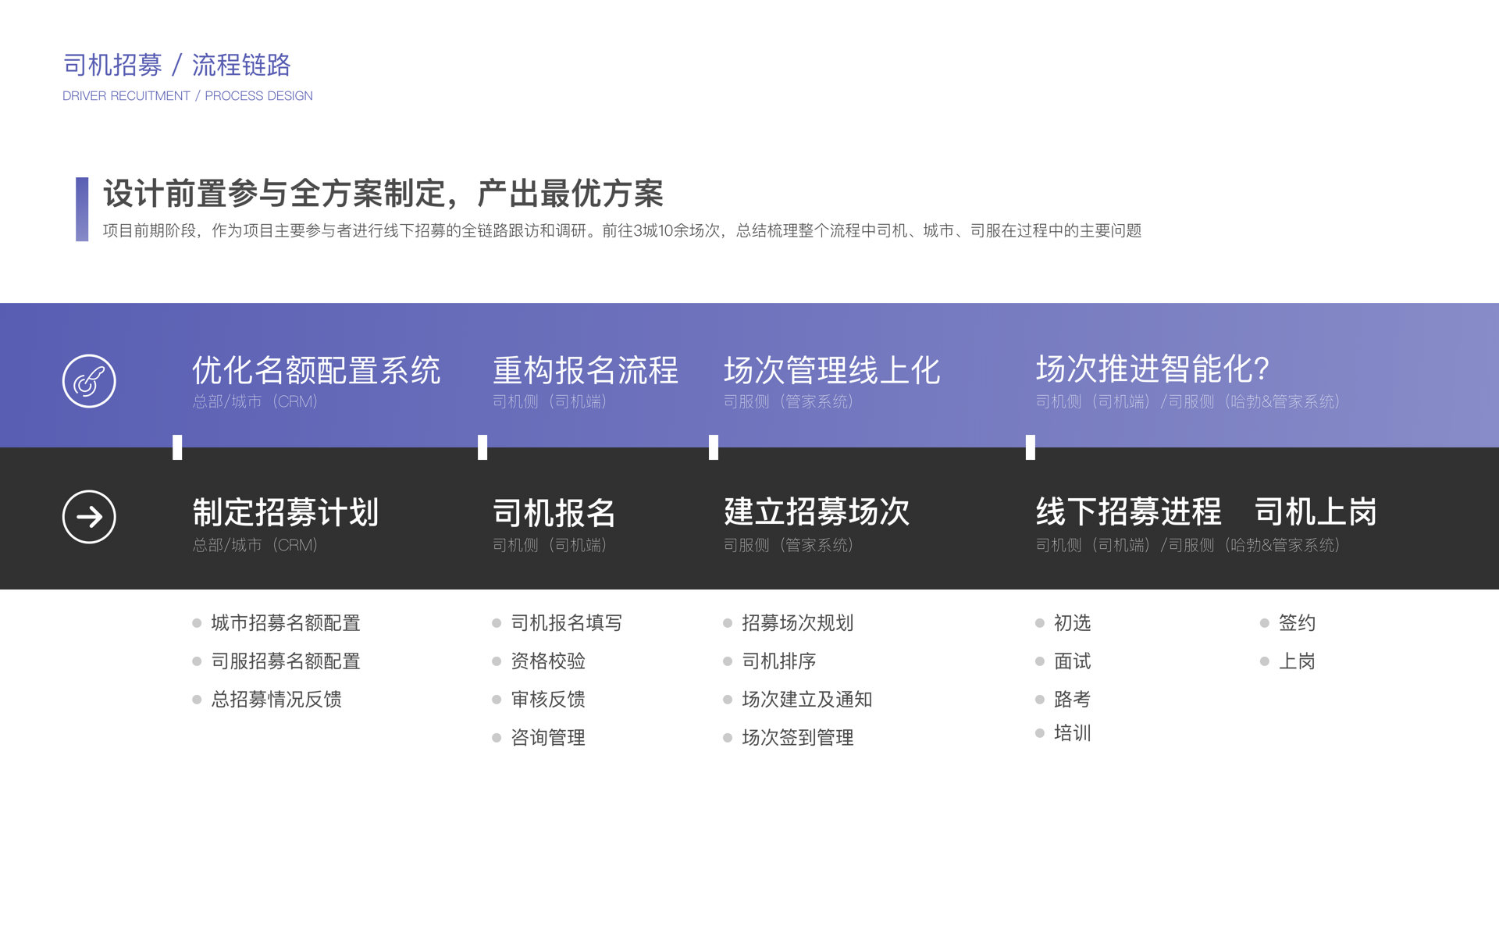
Task: Click the white marker above 制定招募计划
Action: pyautogui.click(x=177, y=447)
